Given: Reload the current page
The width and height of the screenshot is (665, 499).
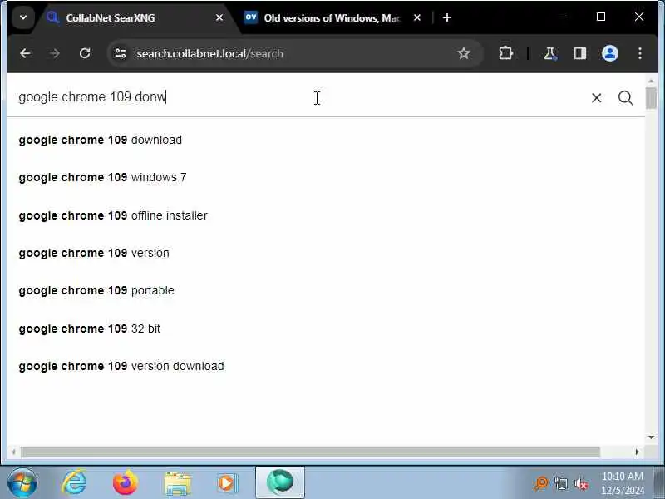Looking at the screenshot, I should coord(85,53).
